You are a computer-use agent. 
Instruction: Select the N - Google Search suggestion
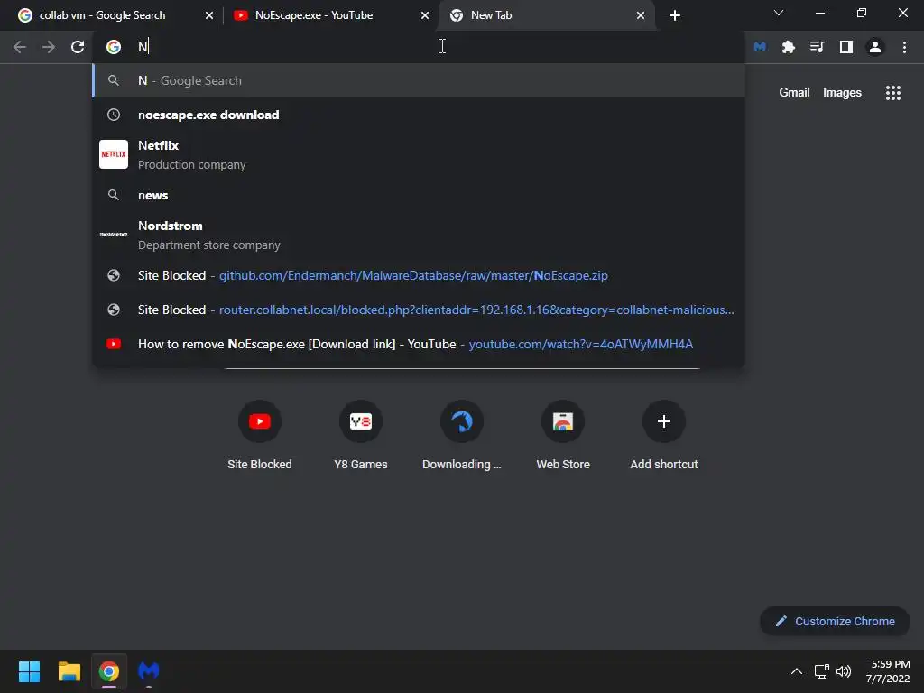pos(419,80)
